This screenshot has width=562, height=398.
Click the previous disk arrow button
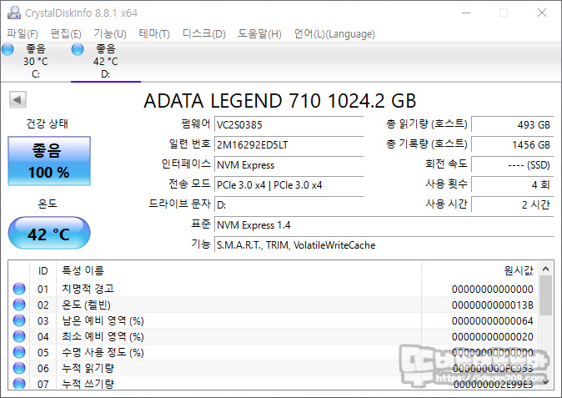pyautogui.click(x=18, y=99)
